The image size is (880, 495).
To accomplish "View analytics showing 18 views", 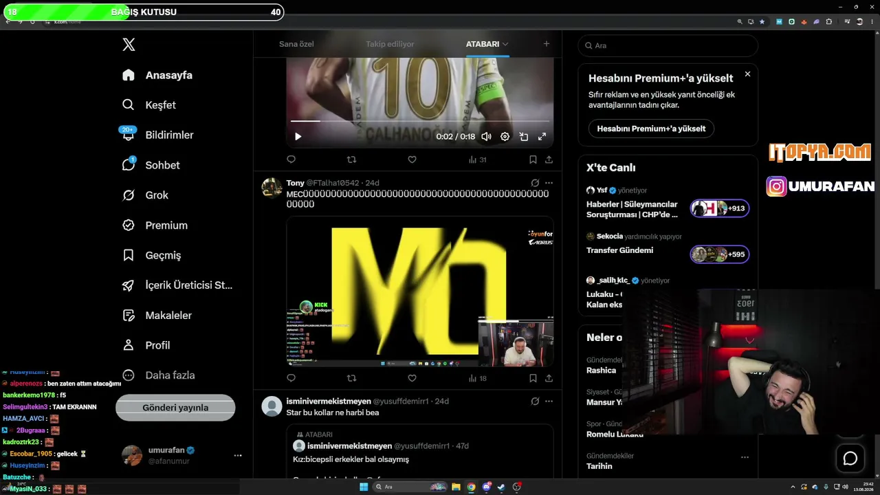I will [478, 378].
